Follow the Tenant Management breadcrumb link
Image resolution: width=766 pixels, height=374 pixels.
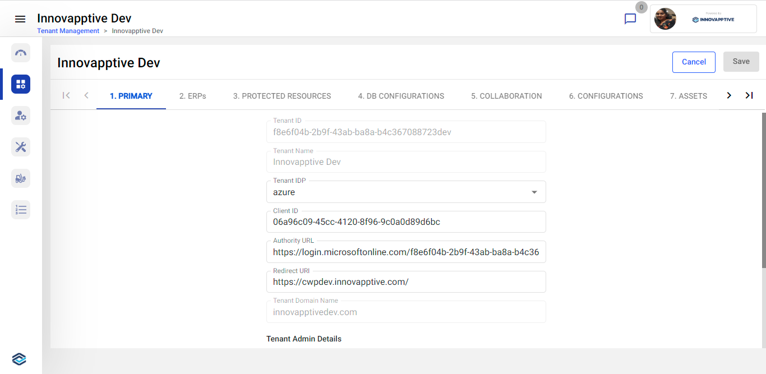[x=68, y=31]
